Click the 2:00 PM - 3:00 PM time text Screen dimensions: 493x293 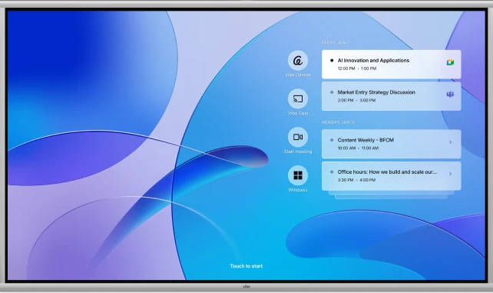[x=356, y=100]
